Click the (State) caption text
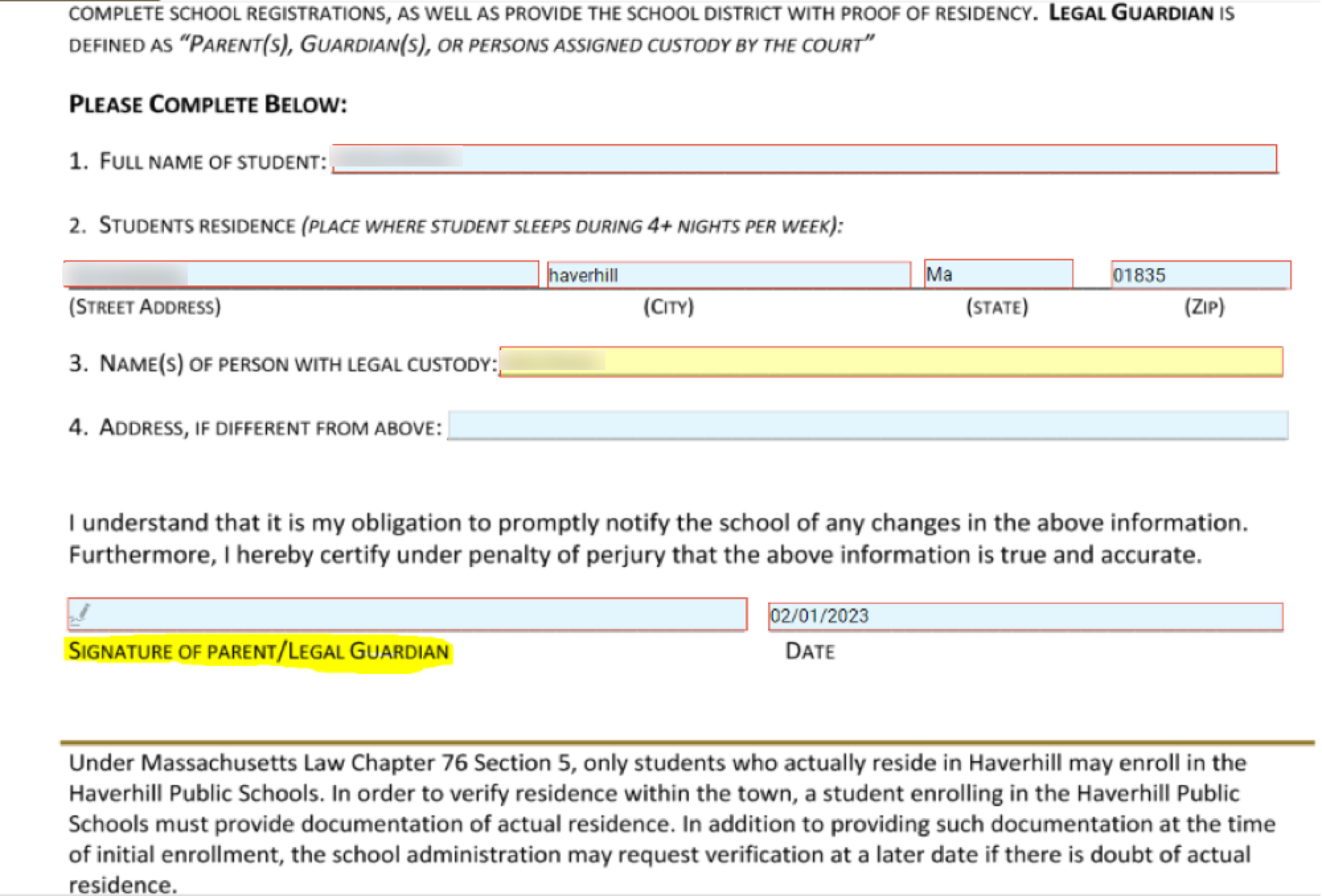 [x=997, y=307]
